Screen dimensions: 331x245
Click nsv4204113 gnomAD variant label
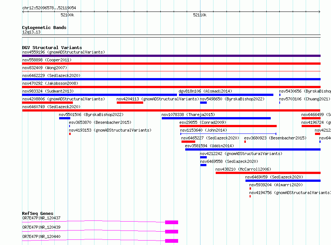click(x=158, y=99)
